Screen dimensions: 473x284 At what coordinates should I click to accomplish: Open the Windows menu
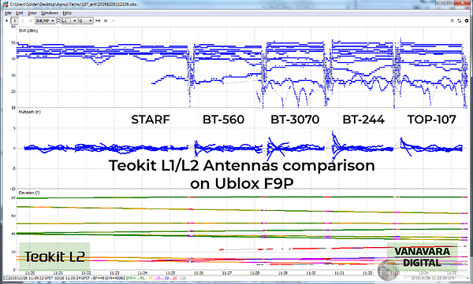50,13
